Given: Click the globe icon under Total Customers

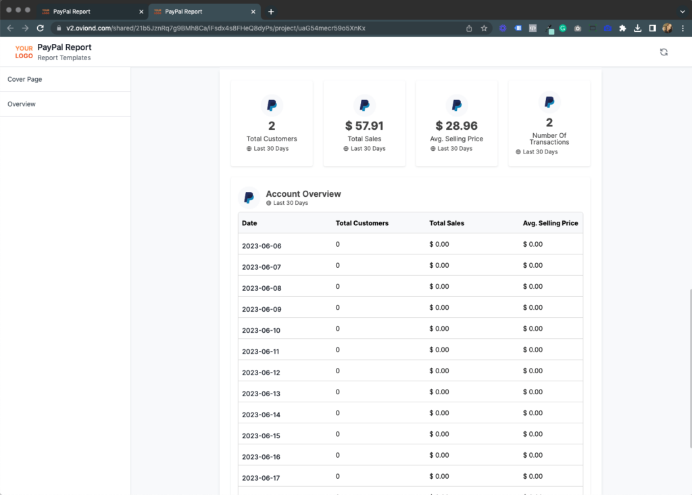Looking at the screenshot, I should (x=249, y=149).
